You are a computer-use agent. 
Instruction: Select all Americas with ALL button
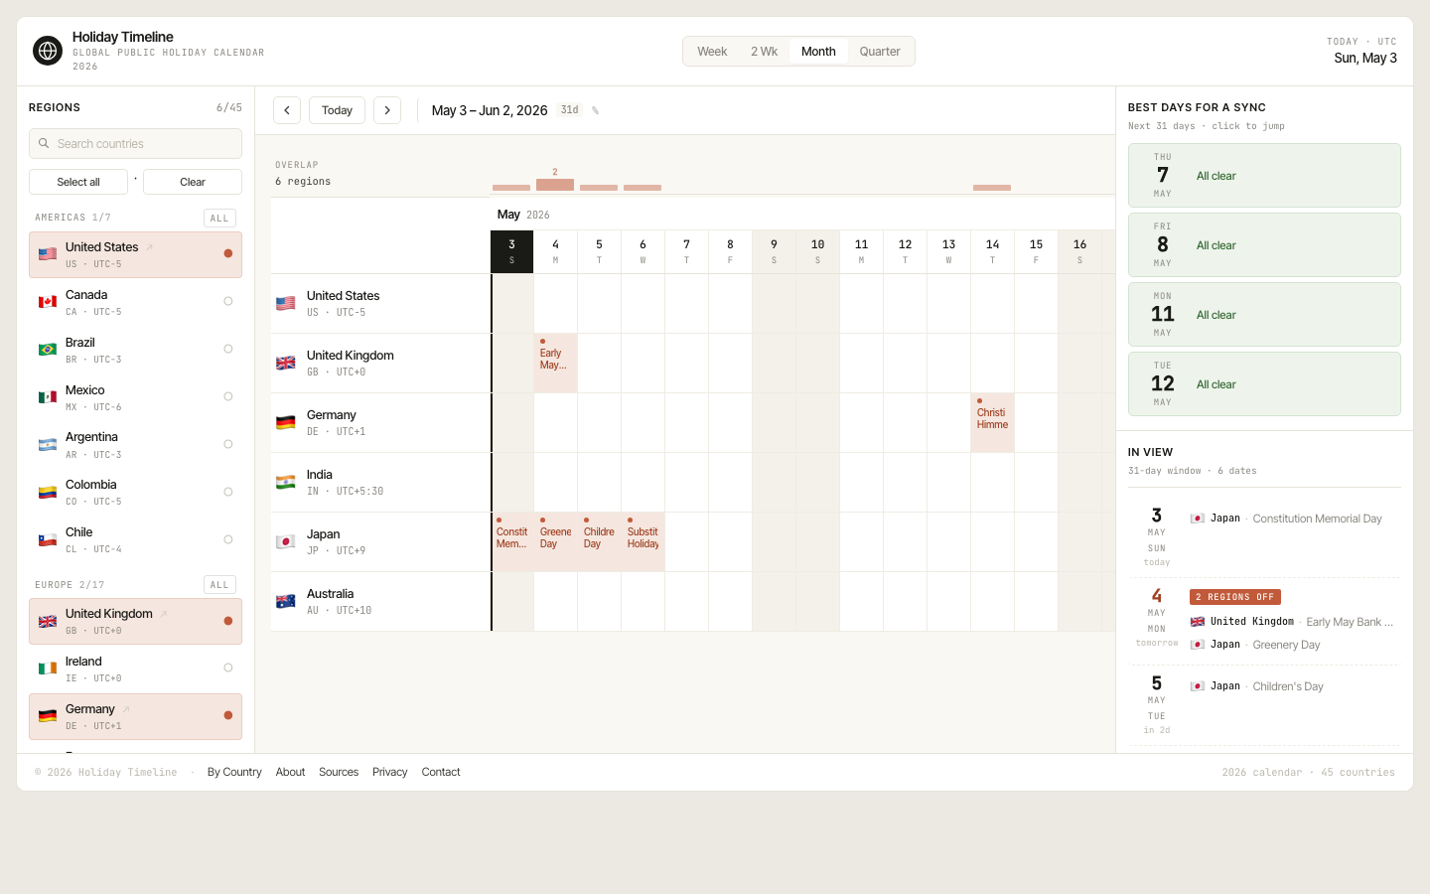pos(219,218)
